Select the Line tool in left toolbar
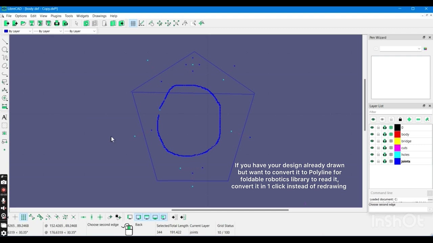The image size is (433, 243). click(5, 42)
